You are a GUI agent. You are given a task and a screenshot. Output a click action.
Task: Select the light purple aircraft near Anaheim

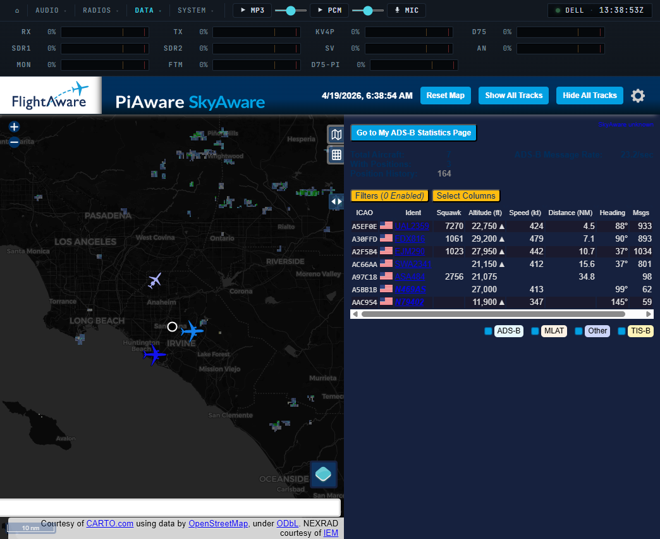click(154, 280)
